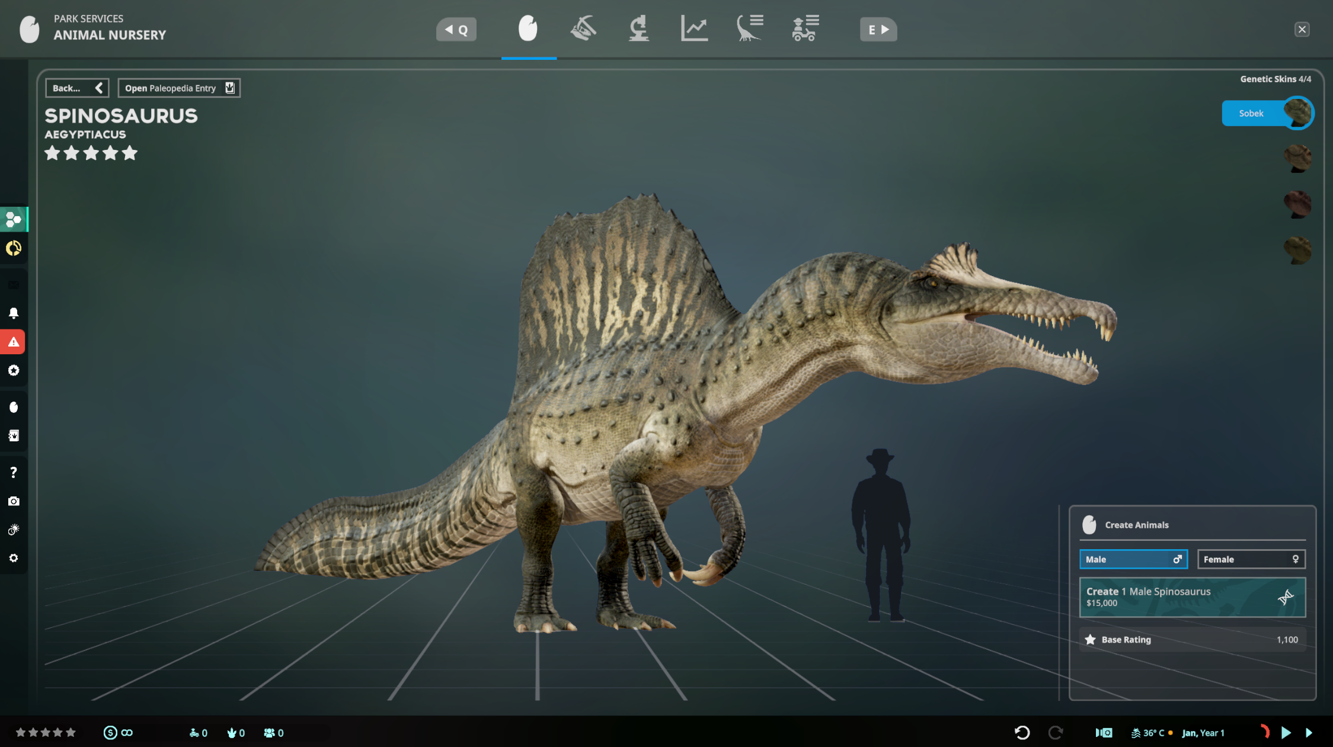Click the 36° C temperature readout
The height and width of the screenshot is (747, 1333).
point(1152,733)
